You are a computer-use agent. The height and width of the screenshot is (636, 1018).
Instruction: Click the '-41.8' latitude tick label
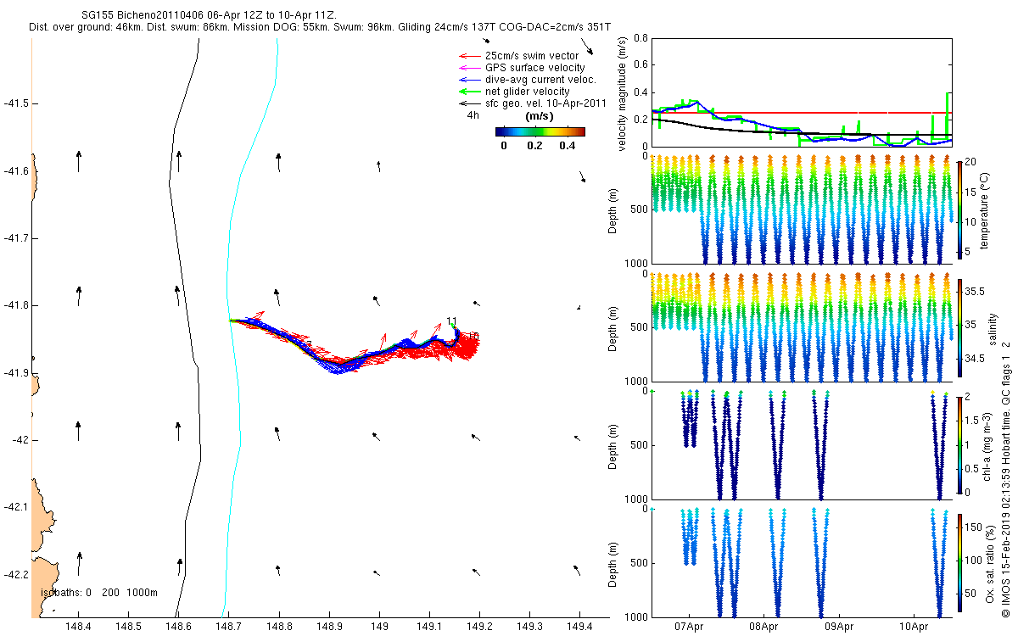click(x=15, y=305)
